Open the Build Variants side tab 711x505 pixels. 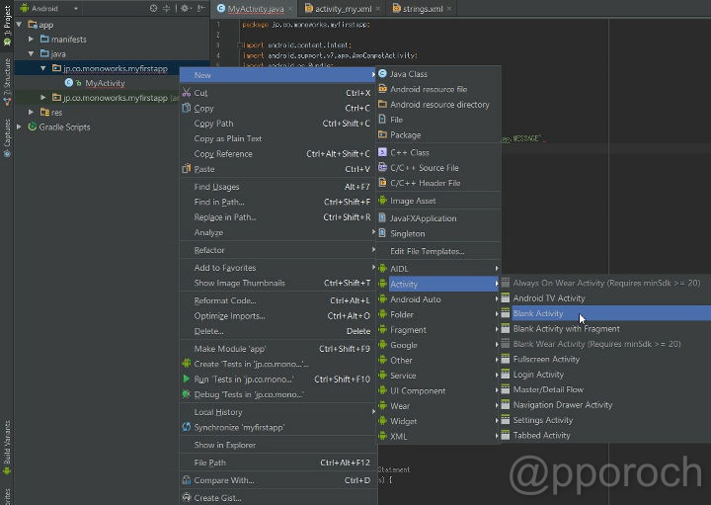7,447
